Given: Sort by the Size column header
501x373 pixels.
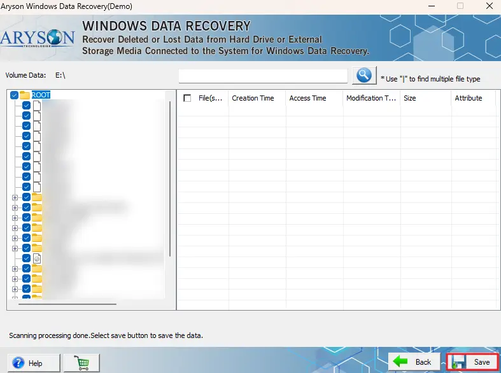Looking at the screenshot, I should point(426,98).
